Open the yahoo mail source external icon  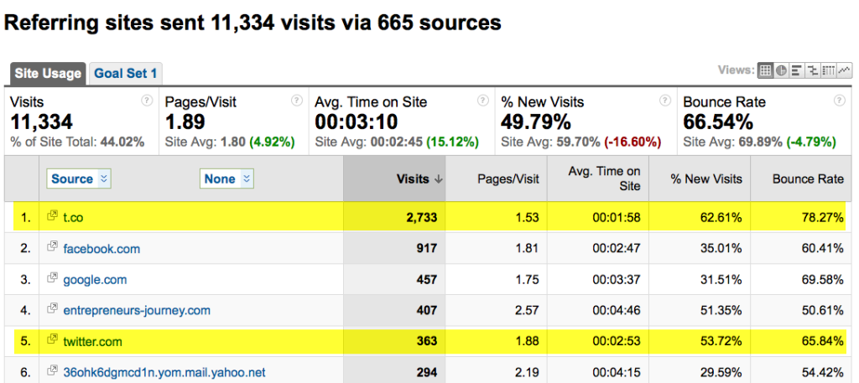point(53,371)
